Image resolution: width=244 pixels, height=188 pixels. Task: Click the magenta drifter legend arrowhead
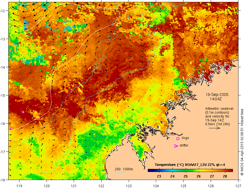176,146
